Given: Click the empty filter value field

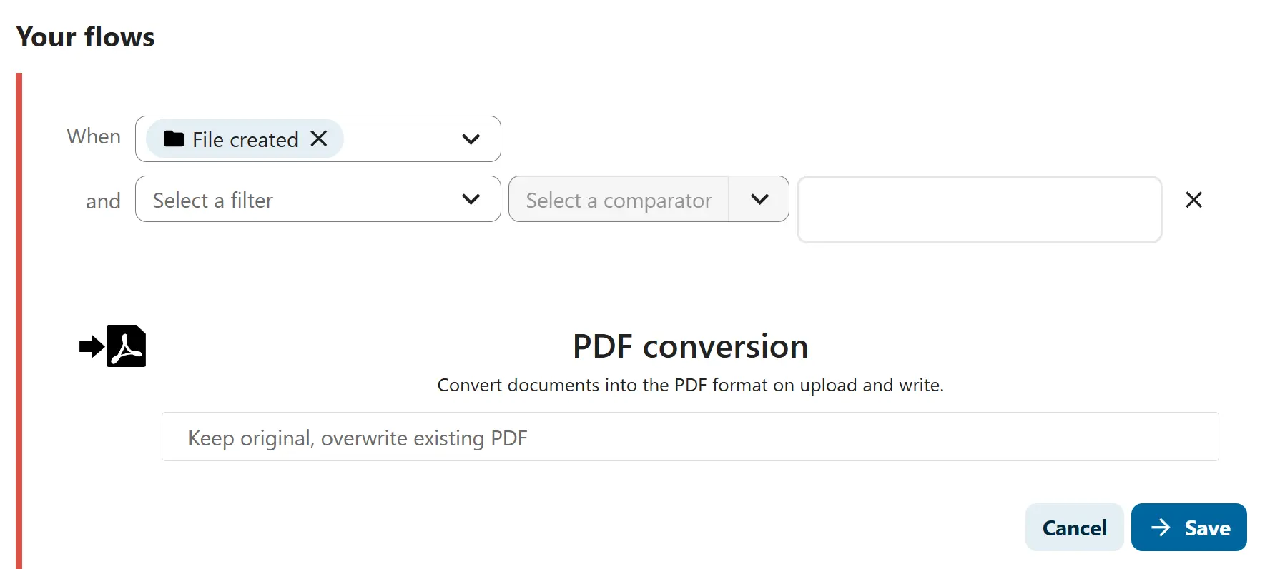Looking at the screenshot, I should (979, 209).
